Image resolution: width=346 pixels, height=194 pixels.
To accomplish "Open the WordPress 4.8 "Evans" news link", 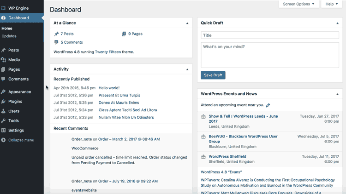I will (x=221, y=172).
